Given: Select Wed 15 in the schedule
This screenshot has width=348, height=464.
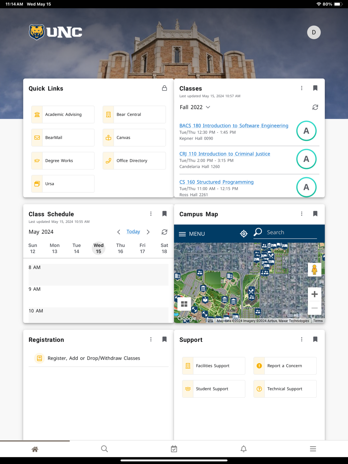Looking at the screenshot, I should point(98,248).
